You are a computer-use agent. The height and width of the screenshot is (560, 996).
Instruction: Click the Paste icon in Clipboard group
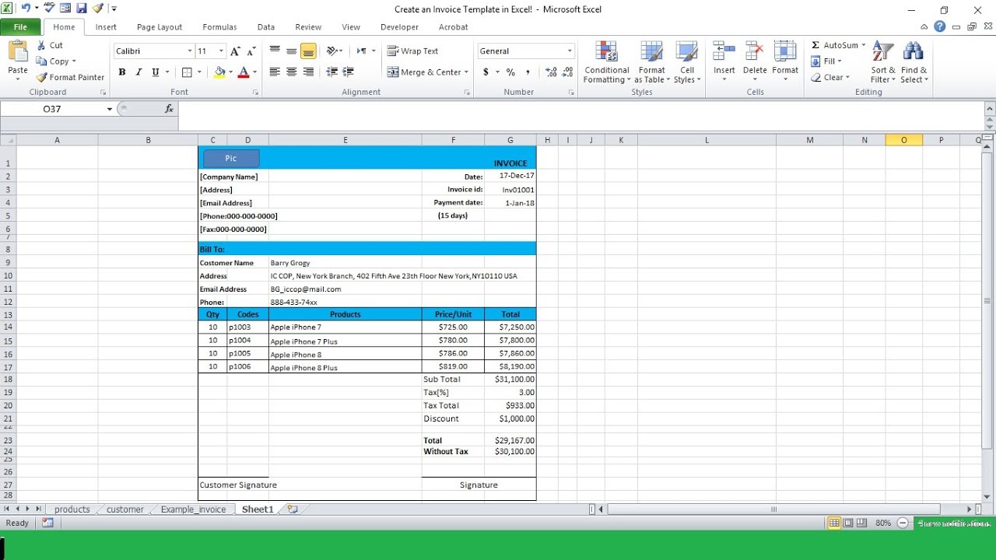click(18, 52)
